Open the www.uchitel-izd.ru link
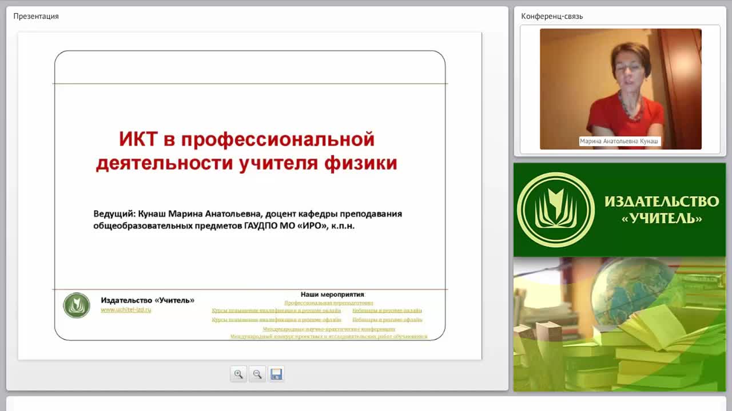Viewport: 732px width, 411px height. point(126,309)
